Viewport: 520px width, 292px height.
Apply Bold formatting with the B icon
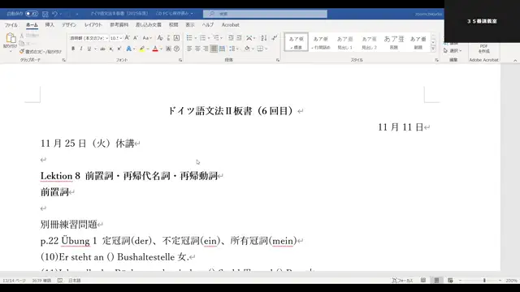(x=73, y=49)
